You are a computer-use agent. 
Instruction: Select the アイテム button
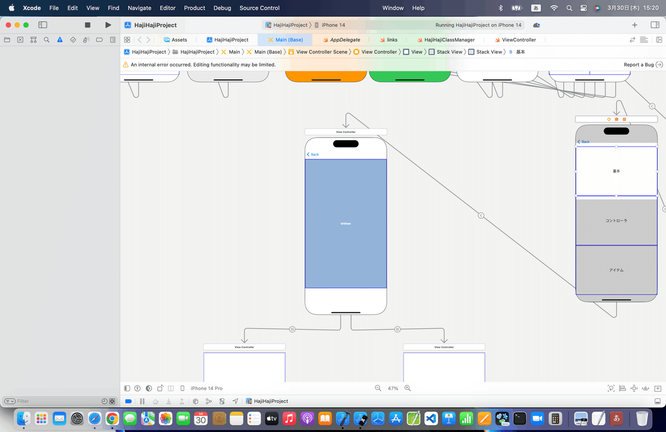coord(616,270)
